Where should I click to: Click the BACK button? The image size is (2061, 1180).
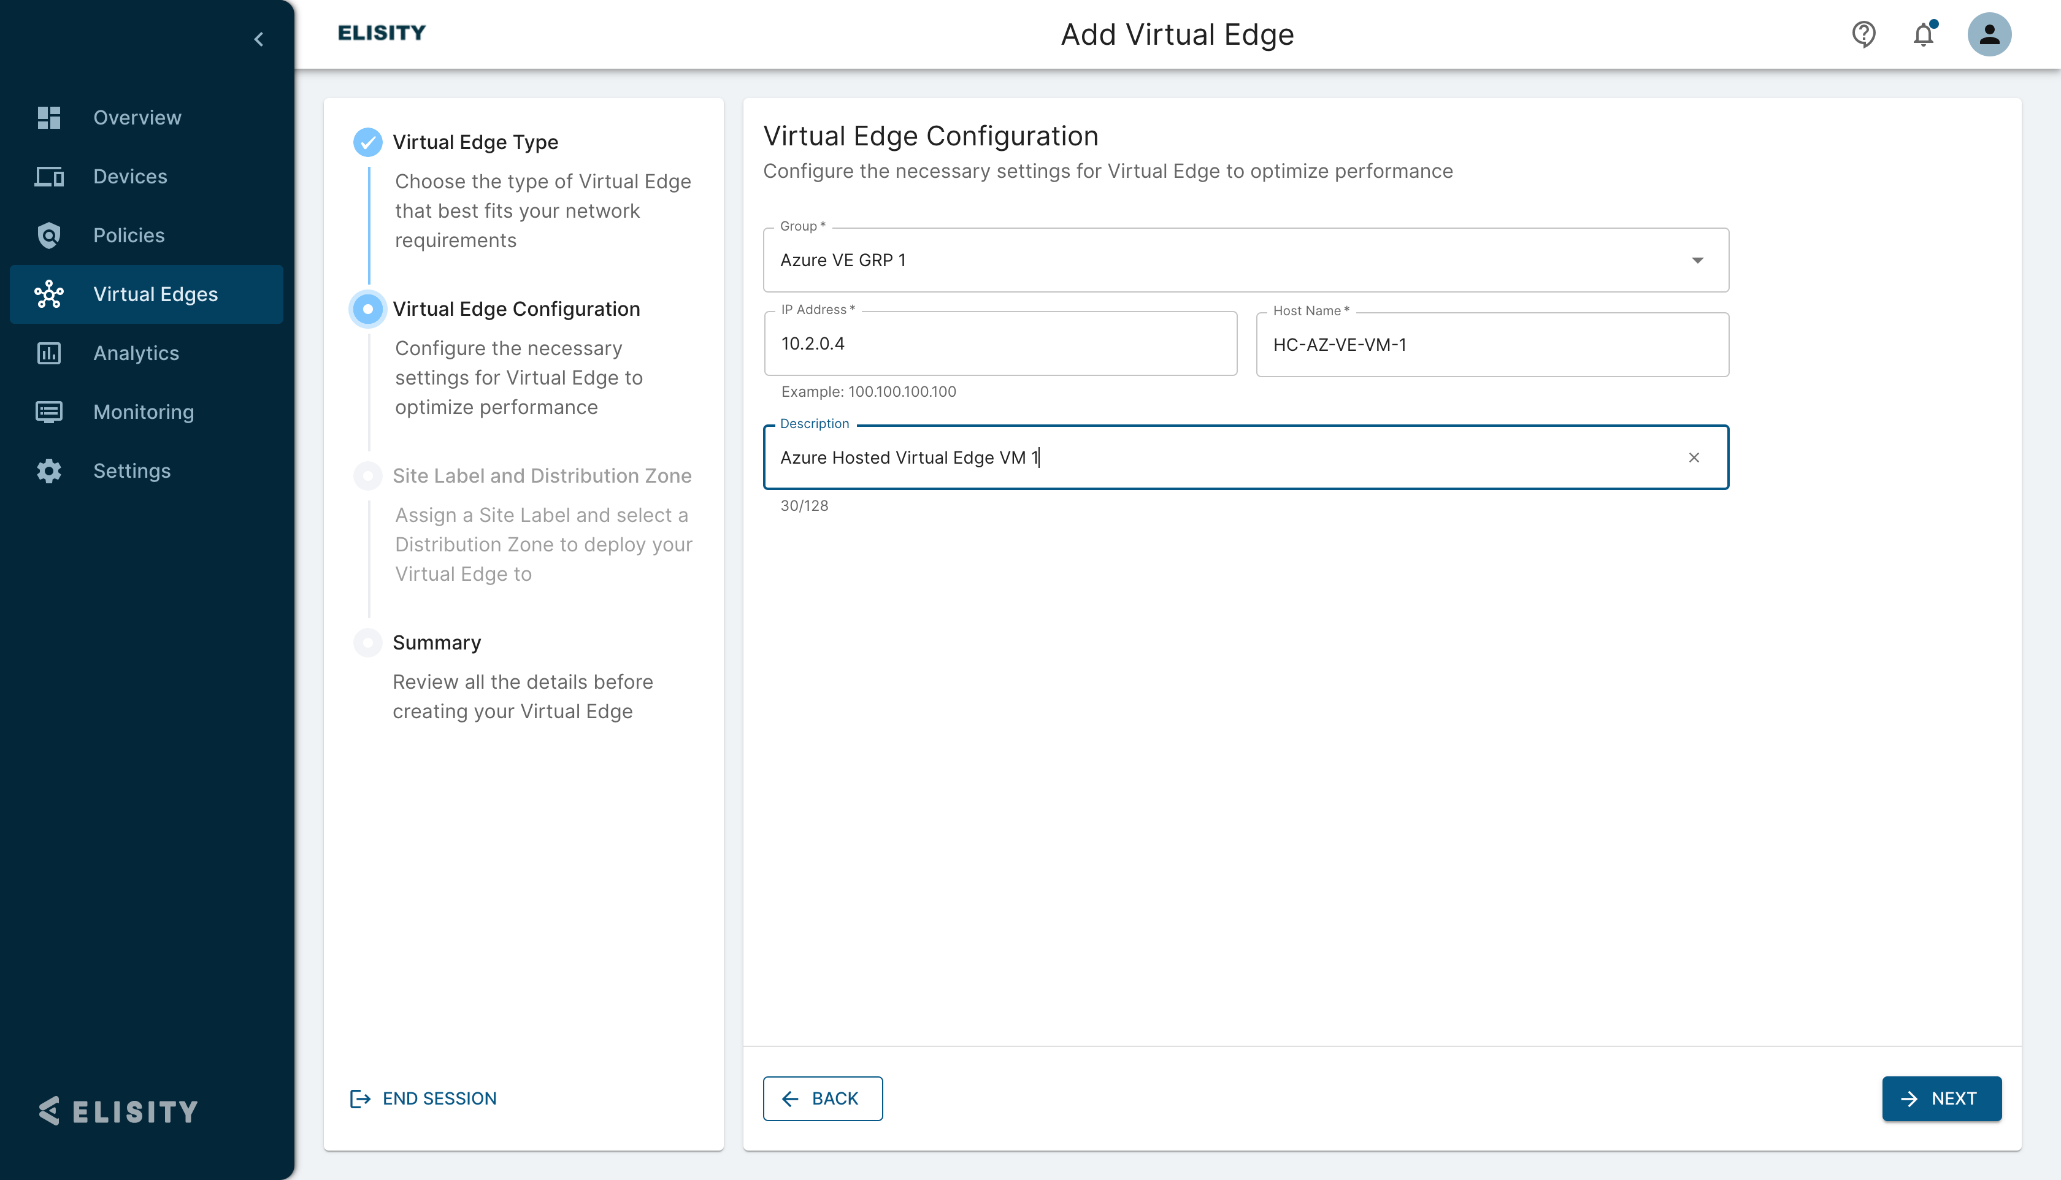pos(822,1098)
